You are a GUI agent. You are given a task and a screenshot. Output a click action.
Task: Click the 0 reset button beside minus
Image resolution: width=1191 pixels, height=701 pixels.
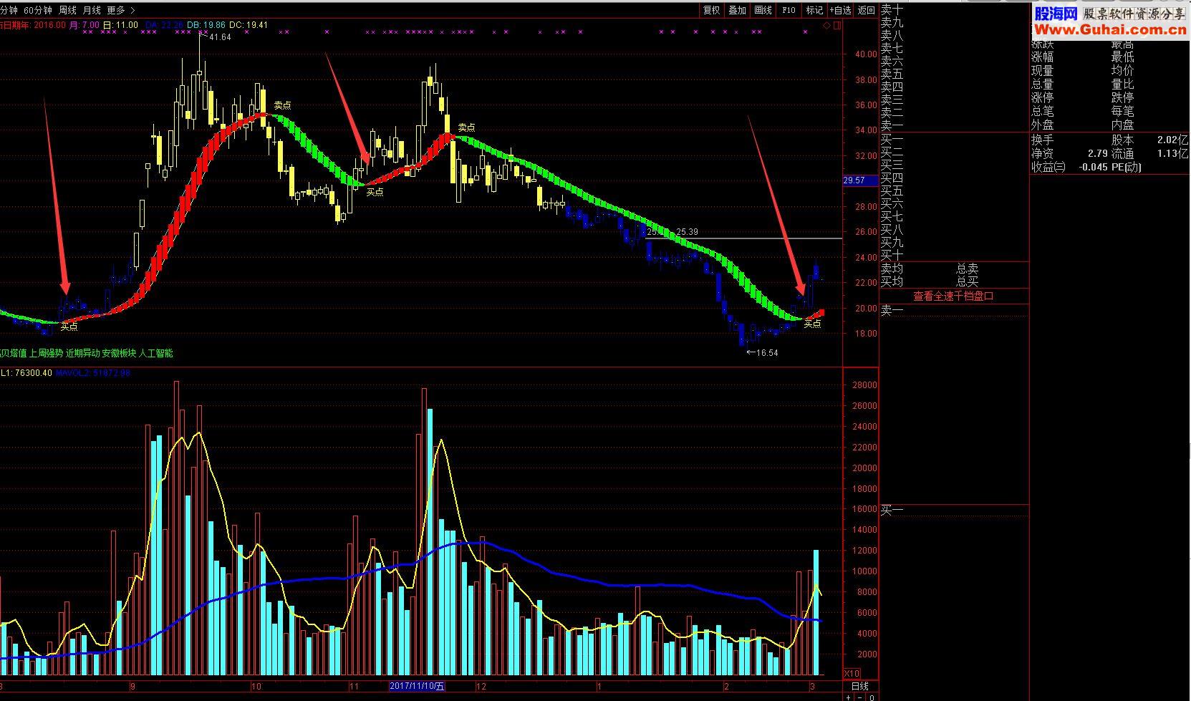(872, 697)
